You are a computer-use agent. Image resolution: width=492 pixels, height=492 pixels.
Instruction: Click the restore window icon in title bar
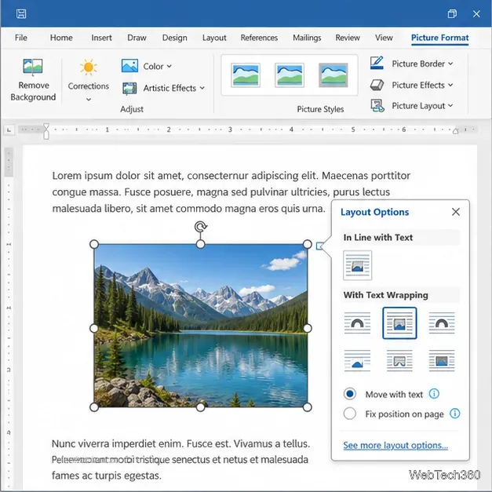(x=452, y=14)
